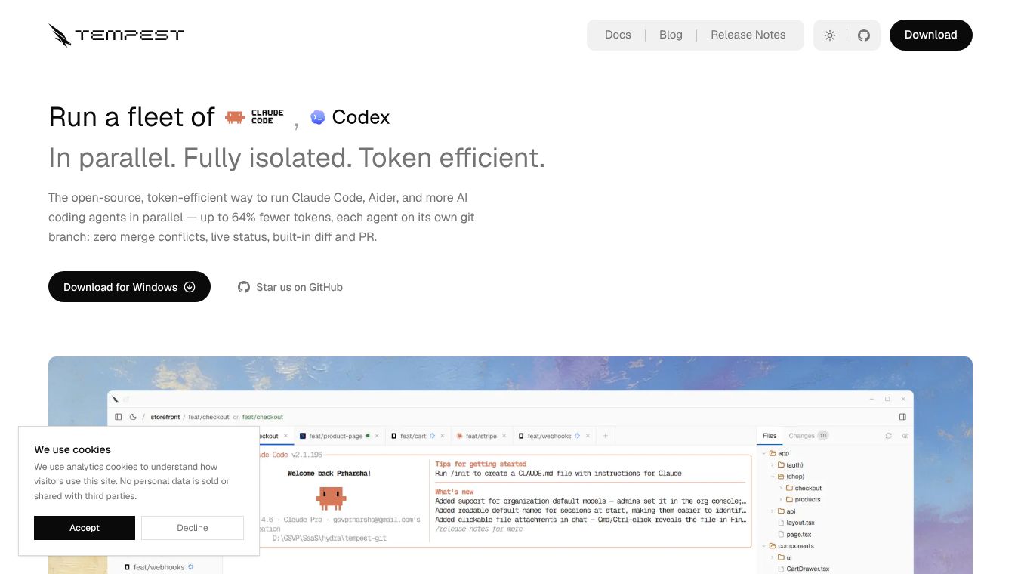Select feat/webhooks in the left sidebar list
This screenshot has height=574, width=1021.
(159, 567)
